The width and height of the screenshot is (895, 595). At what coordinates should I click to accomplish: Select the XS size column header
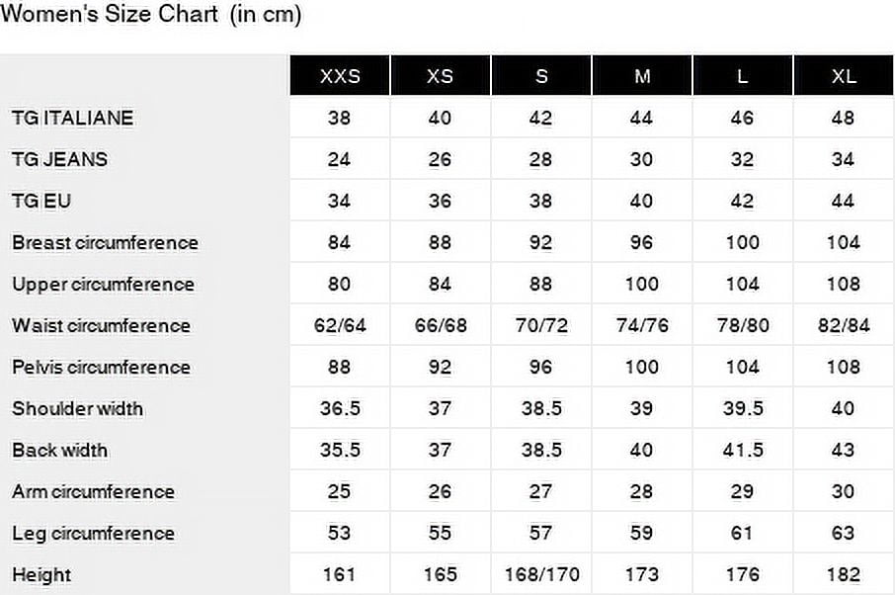(x=441, y=76)
